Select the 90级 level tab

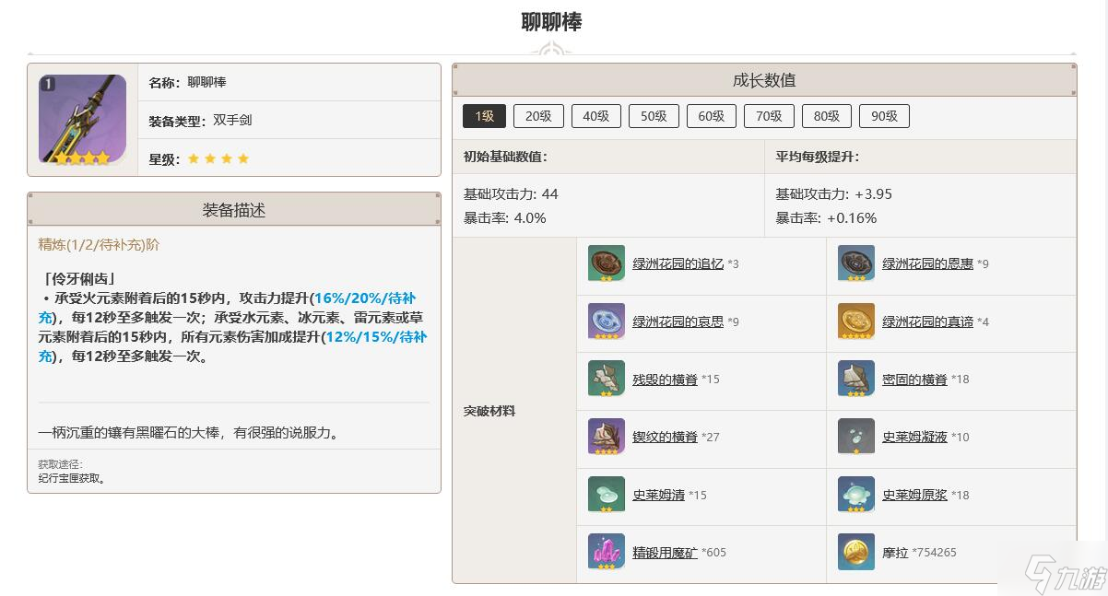click(884, 116)
